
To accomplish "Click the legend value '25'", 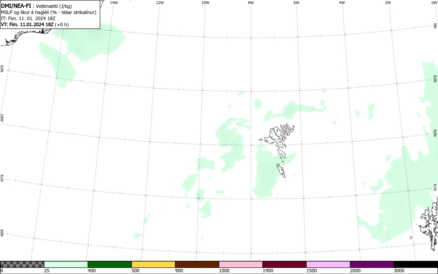I will (47, 270).
